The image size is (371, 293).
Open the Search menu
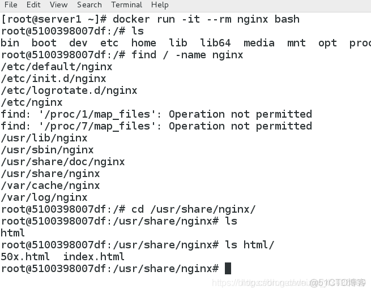[x=89, y=5]
